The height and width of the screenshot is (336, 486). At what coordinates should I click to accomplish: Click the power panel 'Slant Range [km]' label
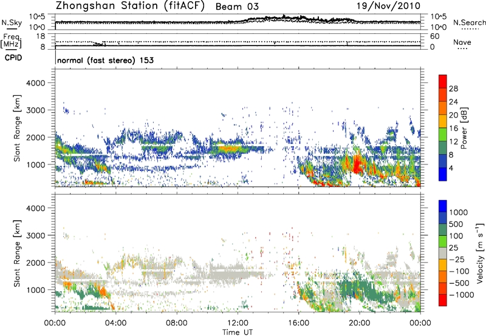click(17, 128)
